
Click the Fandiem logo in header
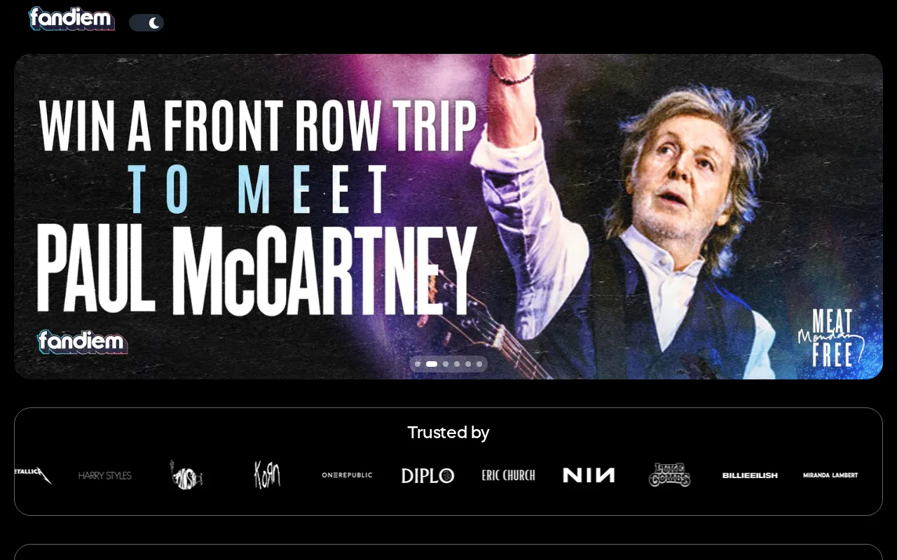coord(71,19)
